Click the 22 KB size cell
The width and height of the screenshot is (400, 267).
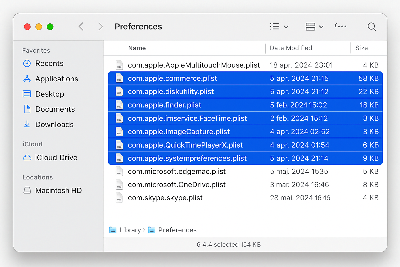(368, 92)
